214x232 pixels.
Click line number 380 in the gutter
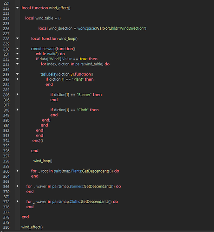(6, 227)
